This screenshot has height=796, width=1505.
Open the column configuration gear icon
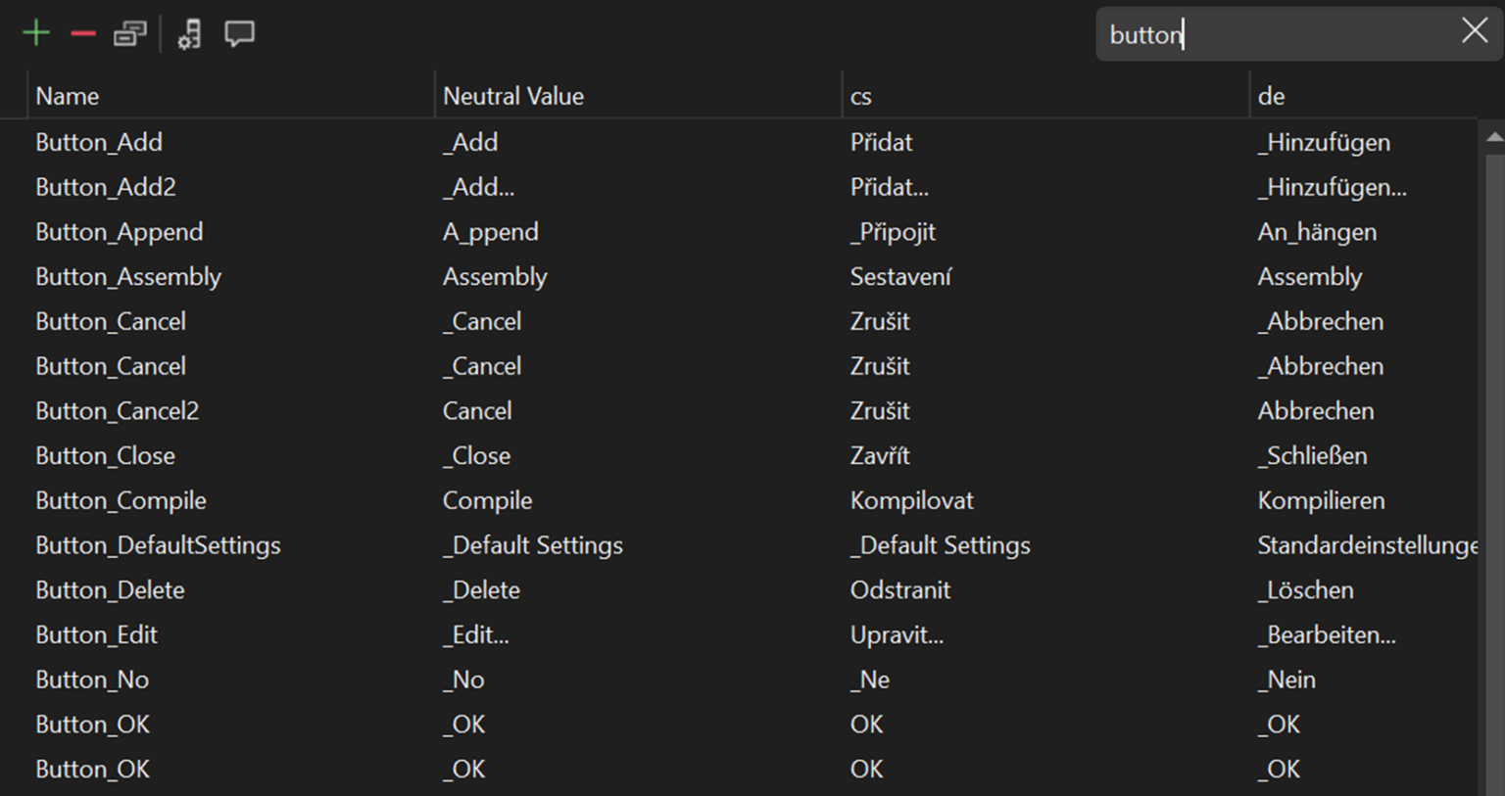[x=187, y=32]
